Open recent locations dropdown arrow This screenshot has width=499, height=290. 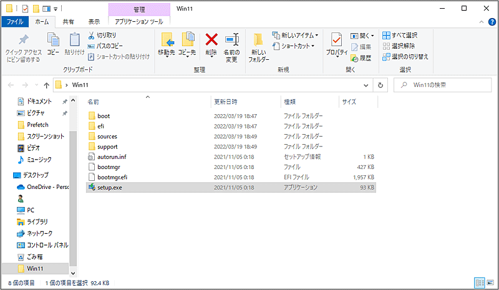36,85
